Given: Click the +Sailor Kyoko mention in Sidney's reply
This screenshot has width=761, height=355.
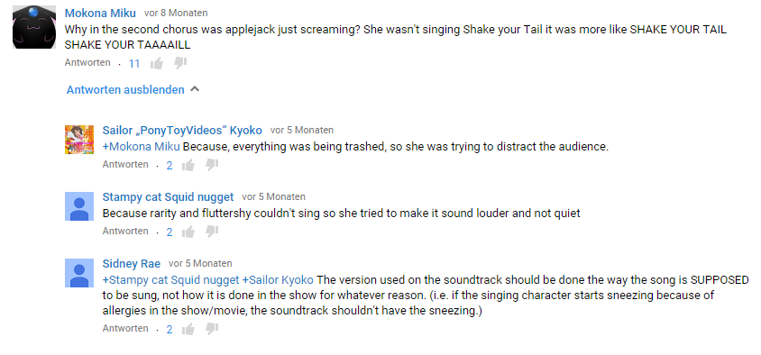Looking at the screenshot, I should click(278, 280).
